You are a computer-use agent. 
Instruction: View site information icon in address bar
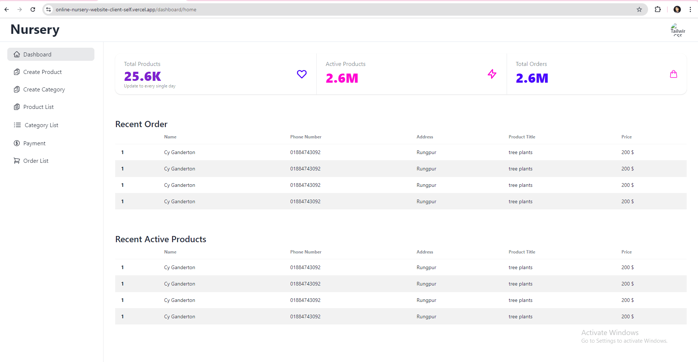click(48, 9)
